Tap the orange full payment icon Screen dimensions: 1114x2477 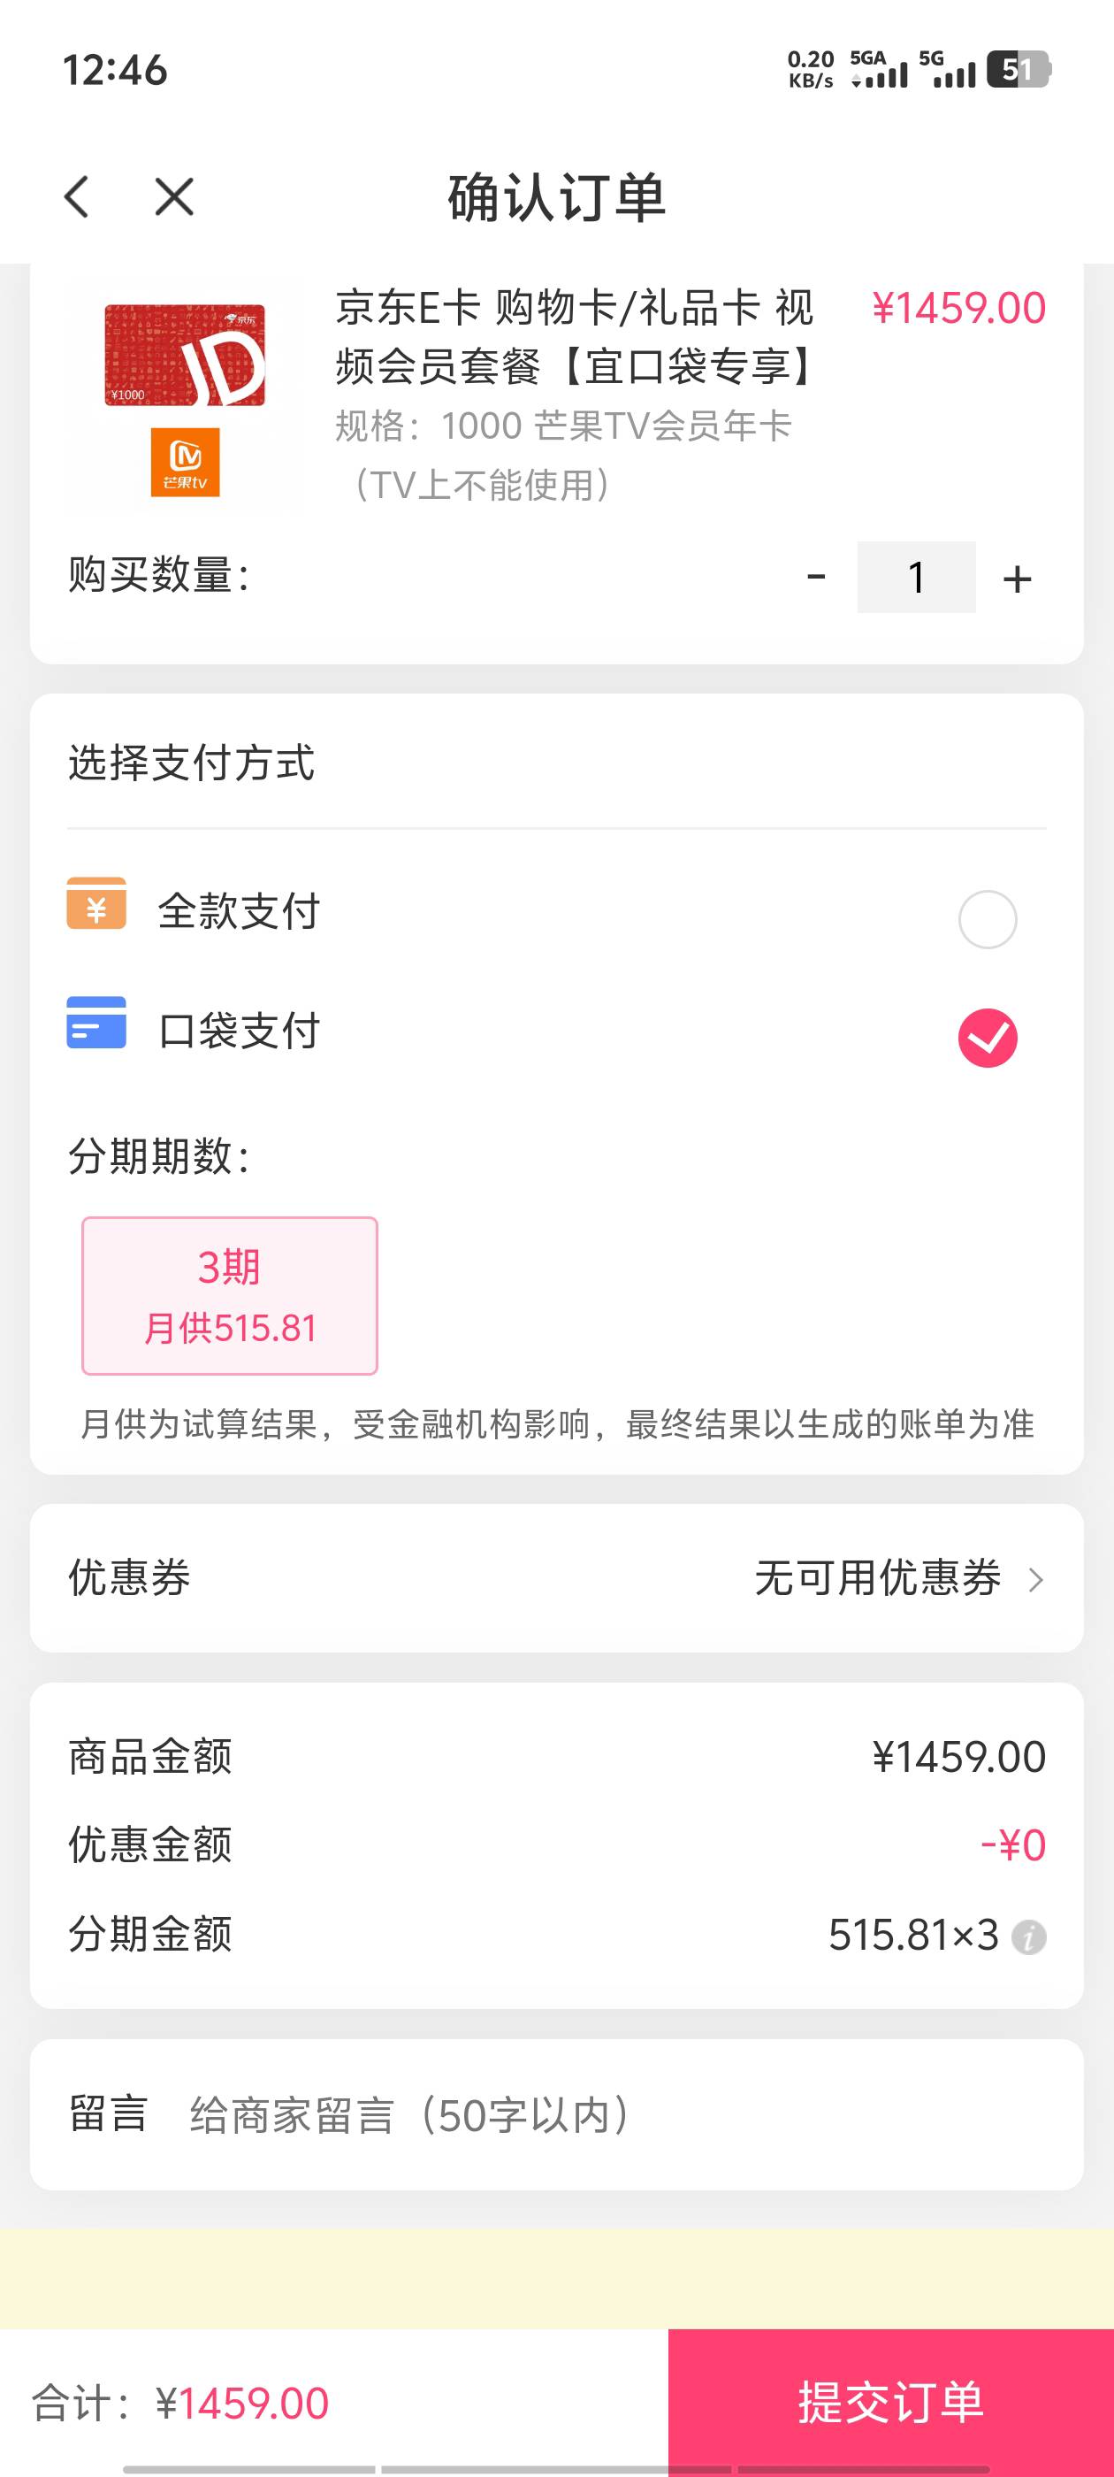[x=96, y=904]
